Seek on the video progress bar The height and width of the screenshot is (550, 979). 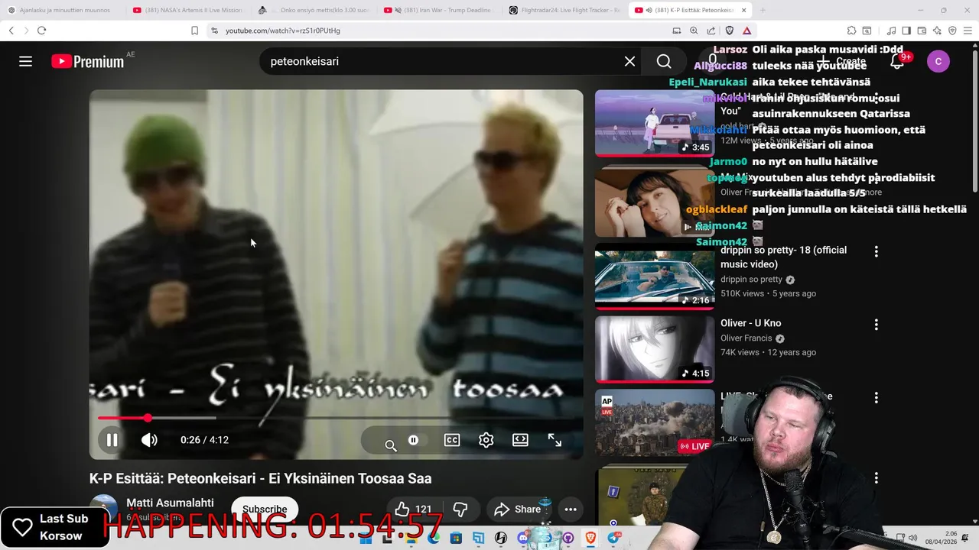[x=337, y=418]
